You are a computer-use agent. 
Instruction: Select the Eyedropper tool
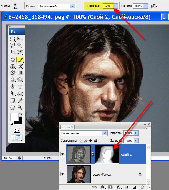[x=20, y=100]
